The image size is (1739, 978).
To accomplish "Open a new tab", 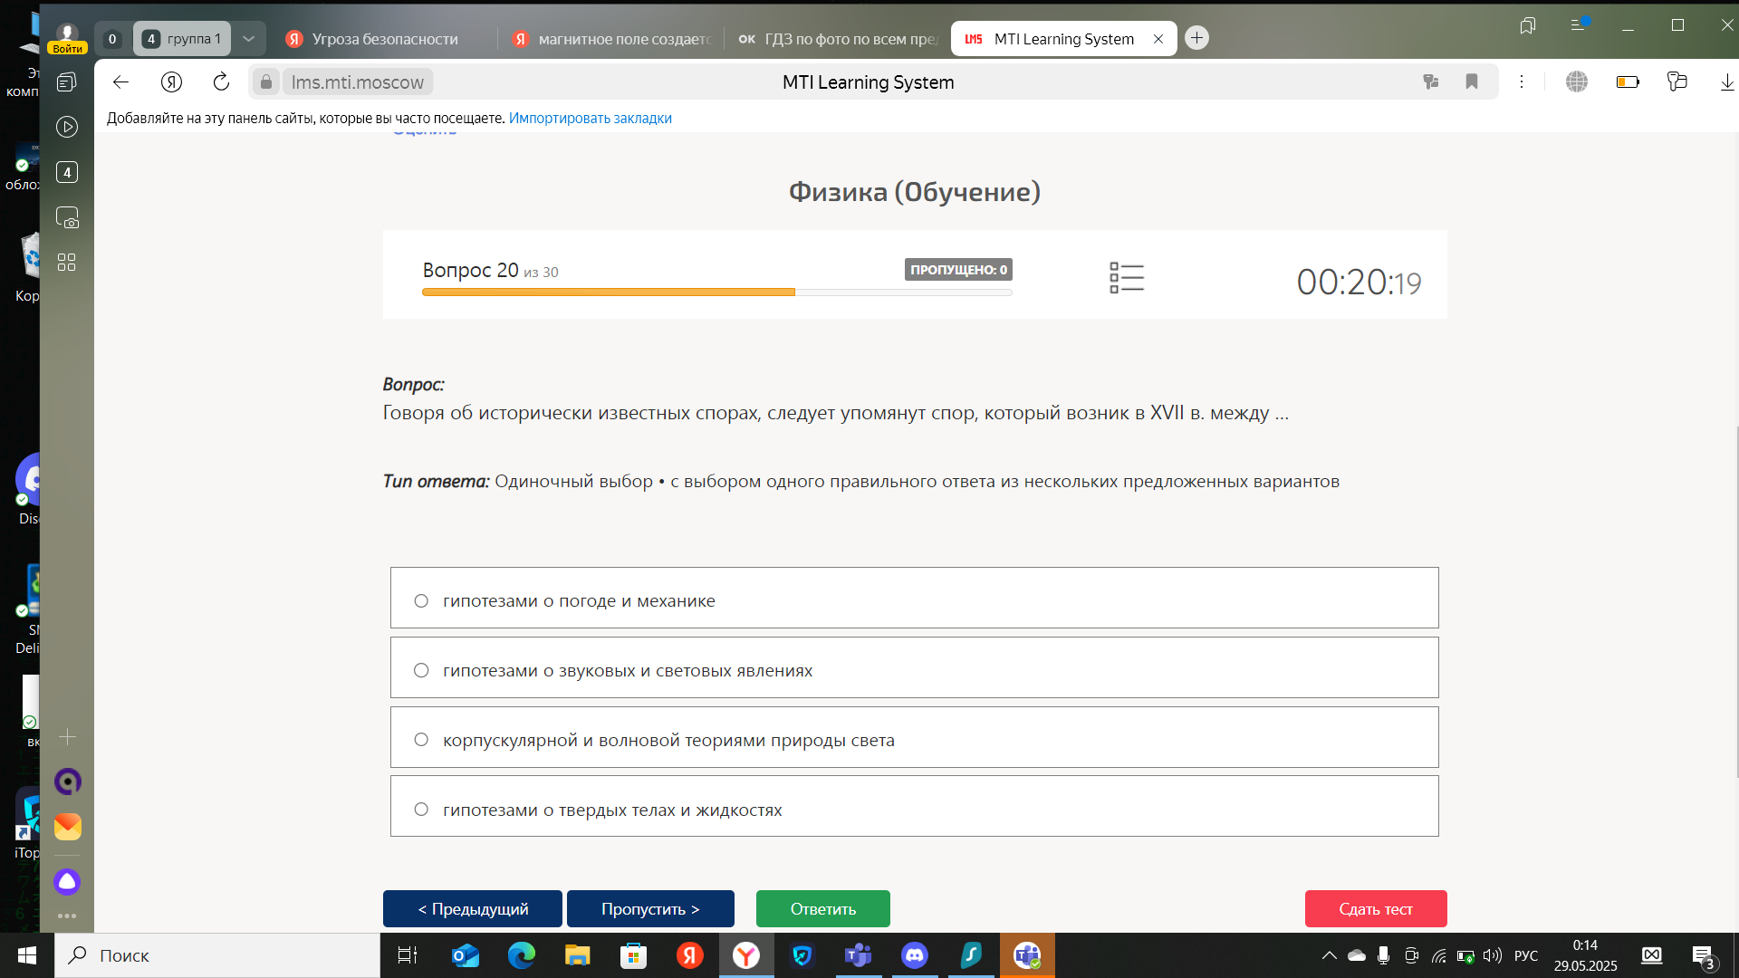I will (x=1196, y=38).
